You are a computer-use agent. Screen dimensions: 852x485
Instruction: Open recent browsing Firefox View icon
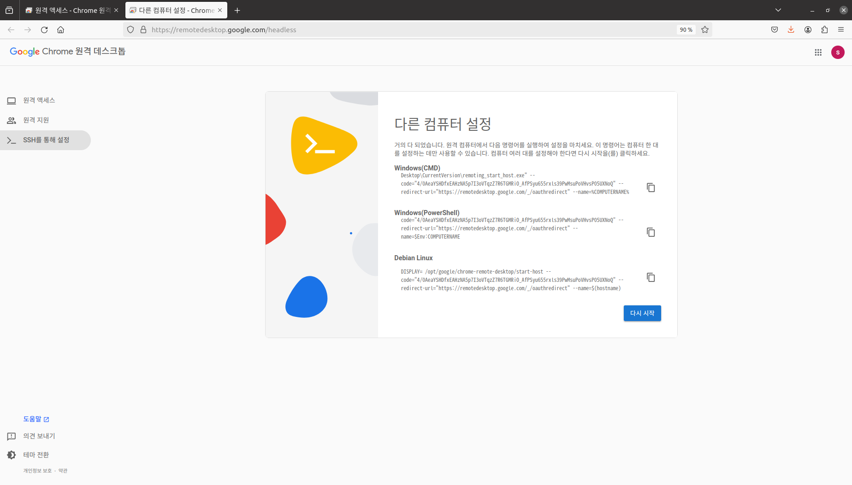9,10
